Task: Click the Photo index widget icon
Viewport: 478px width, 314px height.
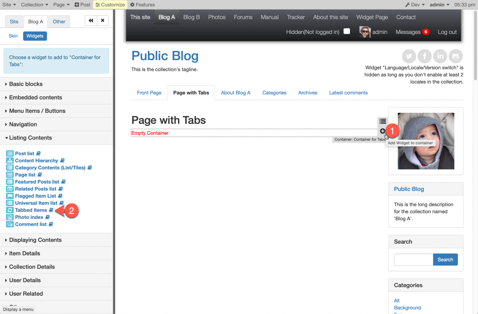Action: pos(10,217)
